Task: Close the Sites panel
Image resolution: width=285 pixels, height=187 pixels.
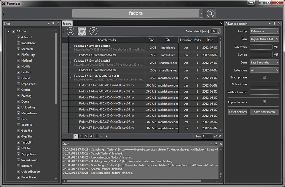Action: pyautogui.click(x=58, y=24)
